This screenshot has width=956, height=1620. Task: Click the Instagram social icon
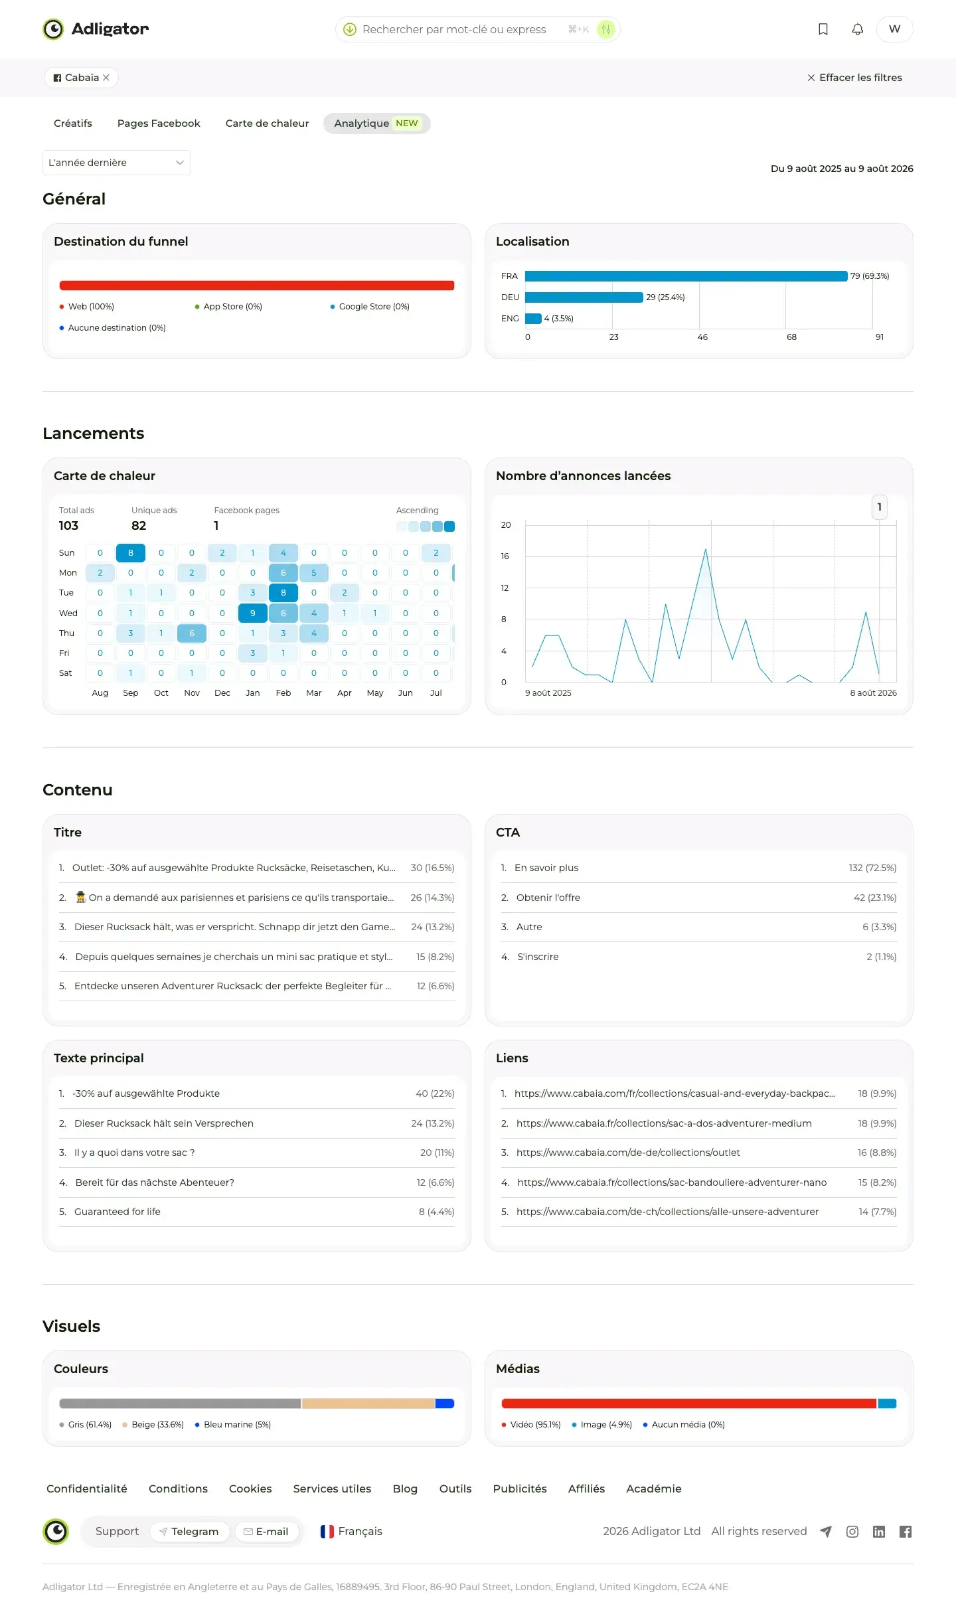(852, 1532)
